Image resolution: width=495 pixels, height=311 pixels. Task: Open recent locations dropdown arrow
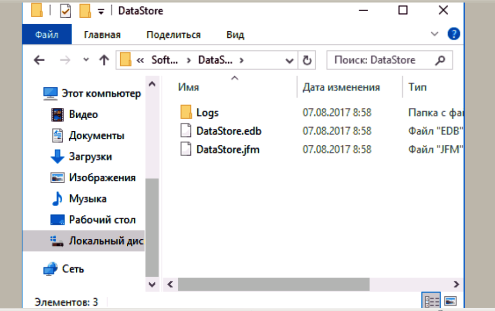[x=86, y=60]
